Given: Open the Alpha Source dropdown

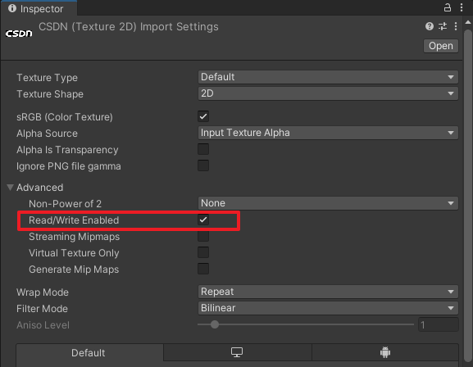Looking at the screenshot, I should click(328, 133).
